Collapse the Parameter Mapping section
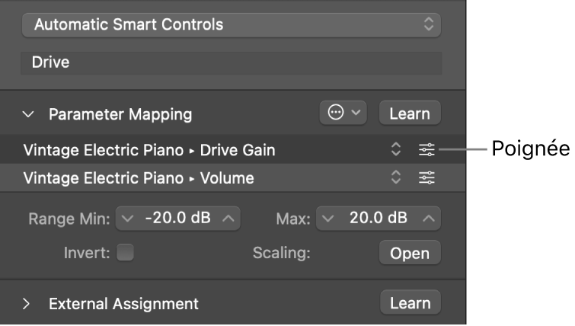The height and width of the screenshot is (326, 575). tap(29, 114)
